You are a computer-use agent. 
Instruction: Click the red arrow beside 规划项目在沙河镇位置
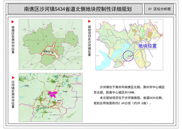[89, 21]
